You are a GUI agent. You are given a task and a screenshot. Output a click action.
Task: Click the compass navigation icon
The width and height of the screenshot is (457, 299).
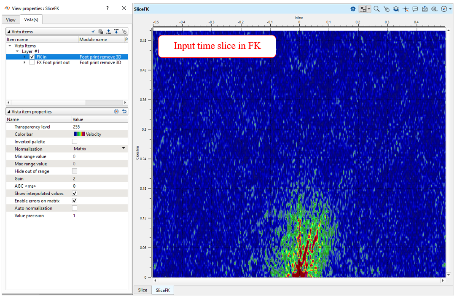click(x=444, y=9)
